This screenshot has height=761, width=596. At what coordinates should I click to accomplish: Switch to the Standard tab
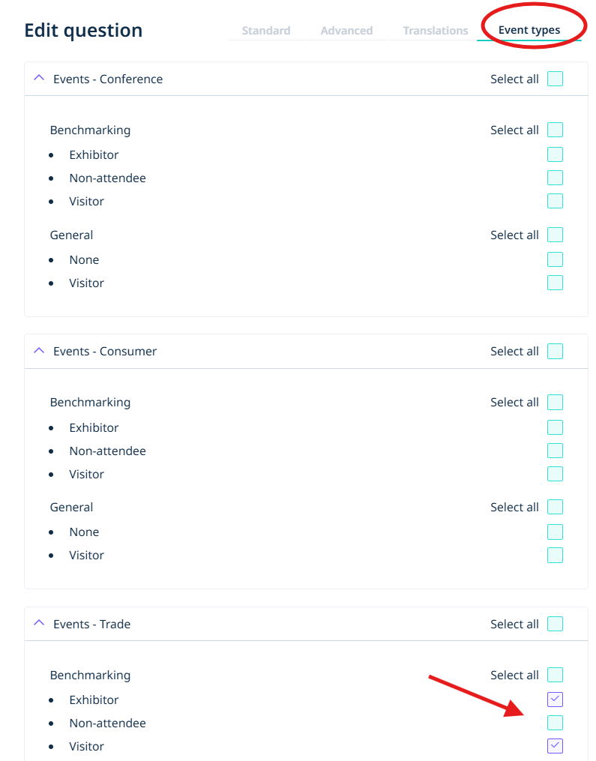point(265,31)
